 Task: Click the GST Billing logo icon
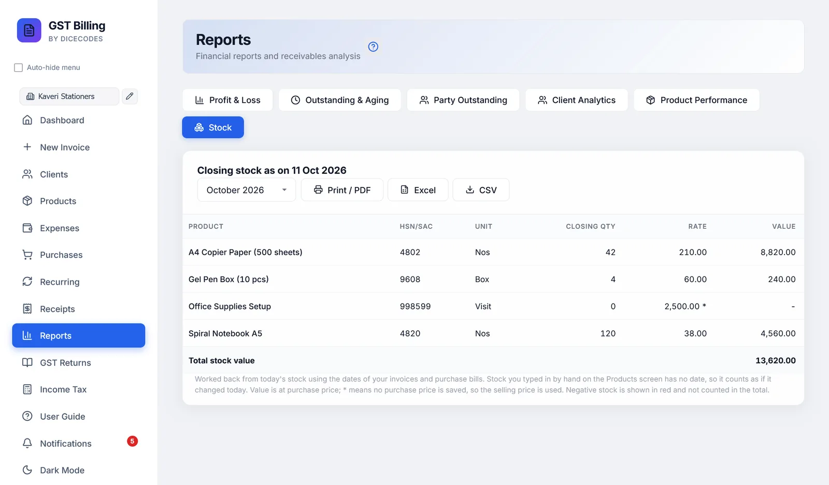pyautogui.click(x=29, y=31)
